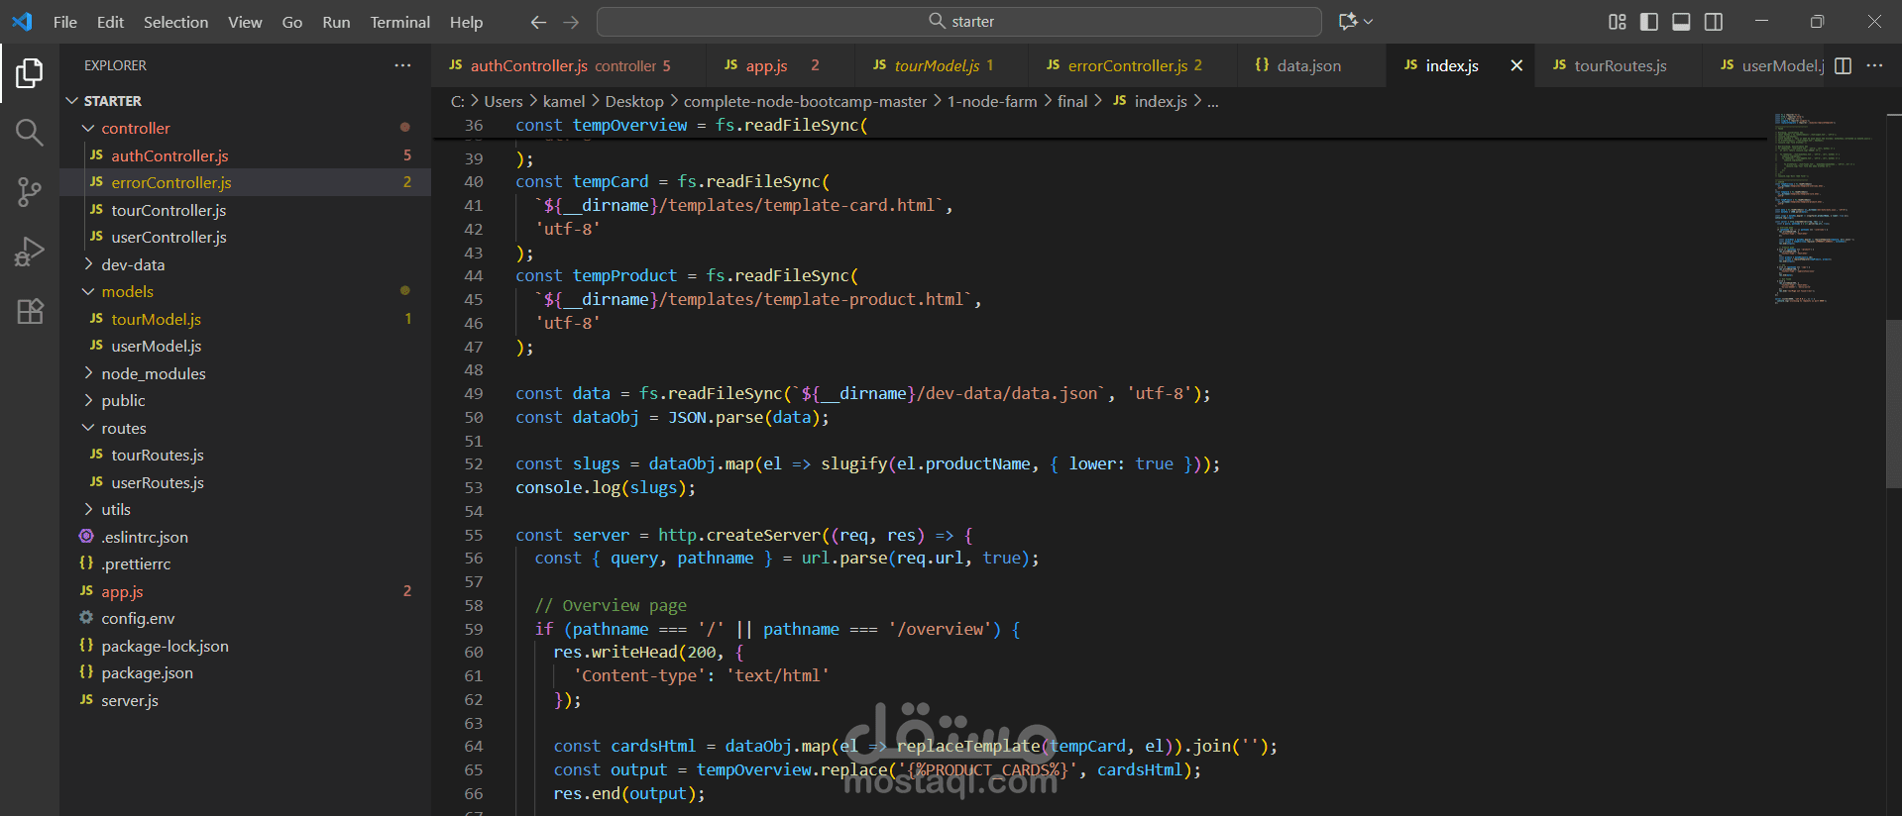Open the Run menu
This screenshot has width=1902, height=816.
[x=336, y=22]
